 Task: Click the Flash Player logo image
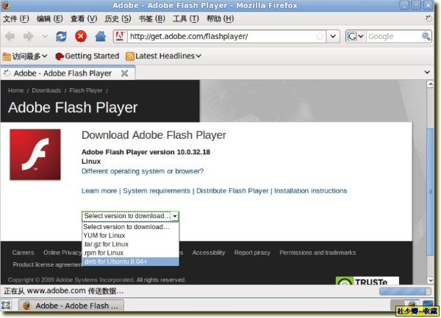35,154
